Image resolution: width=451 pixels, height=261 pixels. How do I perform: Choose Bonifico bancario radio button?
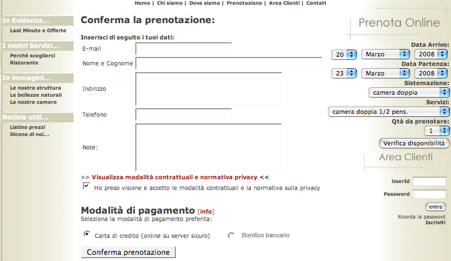pos(231,235)
